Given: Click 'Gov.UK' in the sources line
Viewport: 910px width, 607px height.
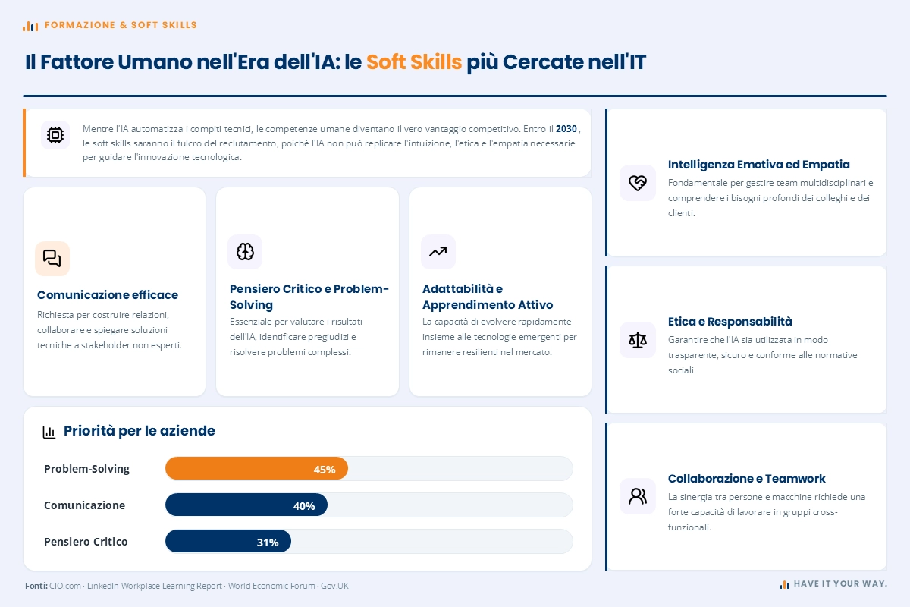Looking at the screenshot, I should tap(334, 586).
